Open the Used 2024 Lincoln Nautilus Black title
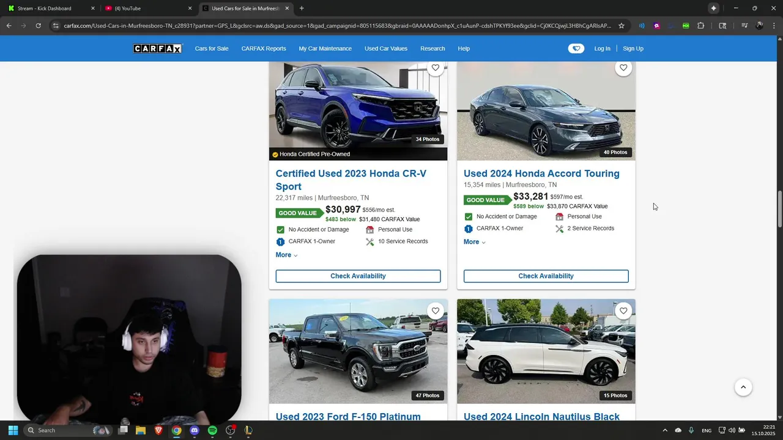This screenshot has height=440, width=783. coord(541,417)
